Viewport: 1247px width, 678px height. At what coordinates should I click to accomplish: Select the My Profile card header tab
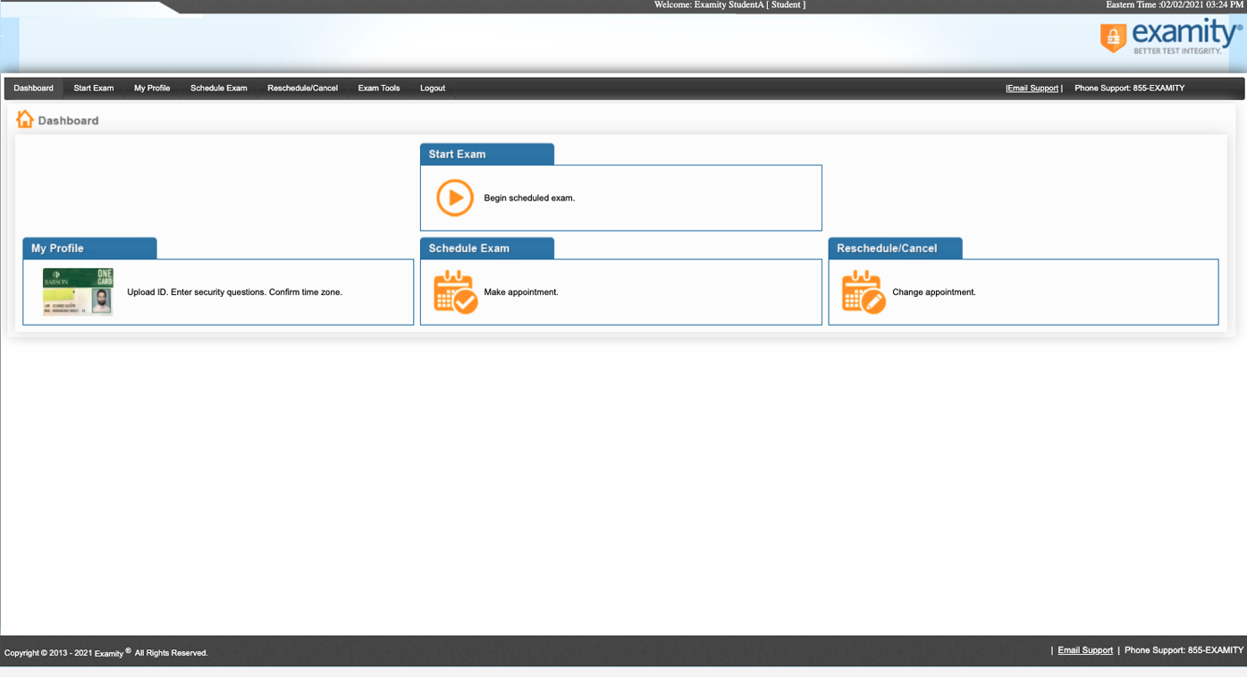[x=89, y=248]
